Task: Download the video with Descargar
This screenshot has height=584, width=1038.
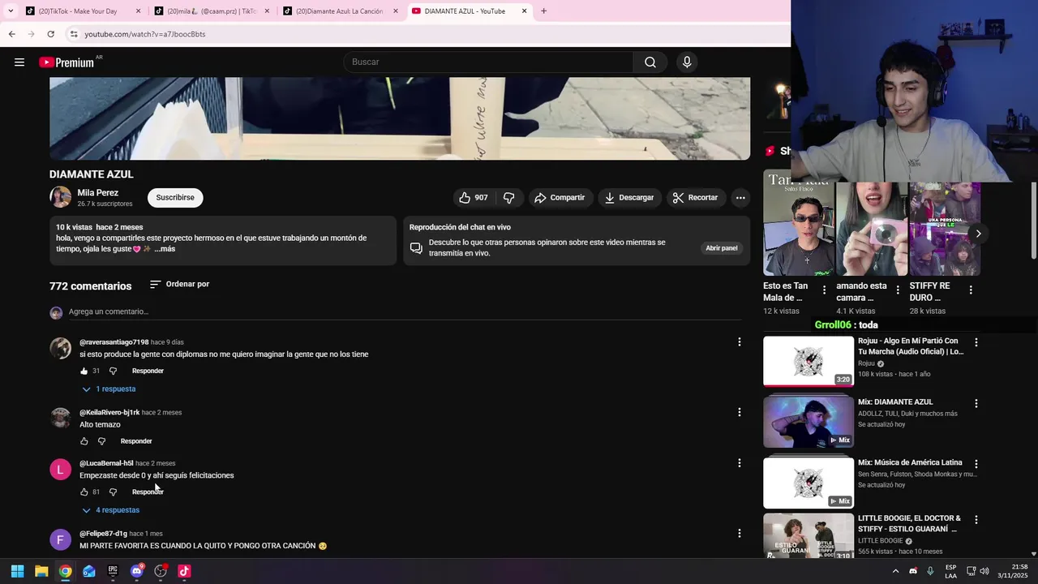Action: point(628,198)
